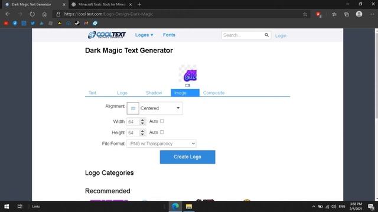This screenshot has width=378, height=212.
Task: Open Task View on the taskbar
Action: click(x=20, y=207)
